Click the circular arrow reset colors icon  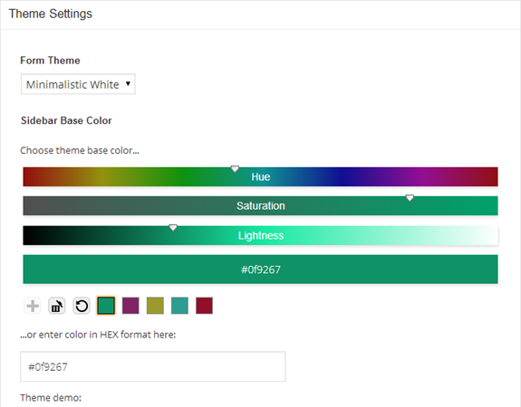pos(82,306)
